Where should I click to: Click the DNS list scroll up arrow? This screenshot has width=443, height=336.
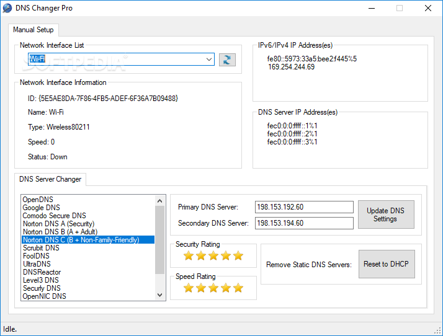(x=159, y=201)
